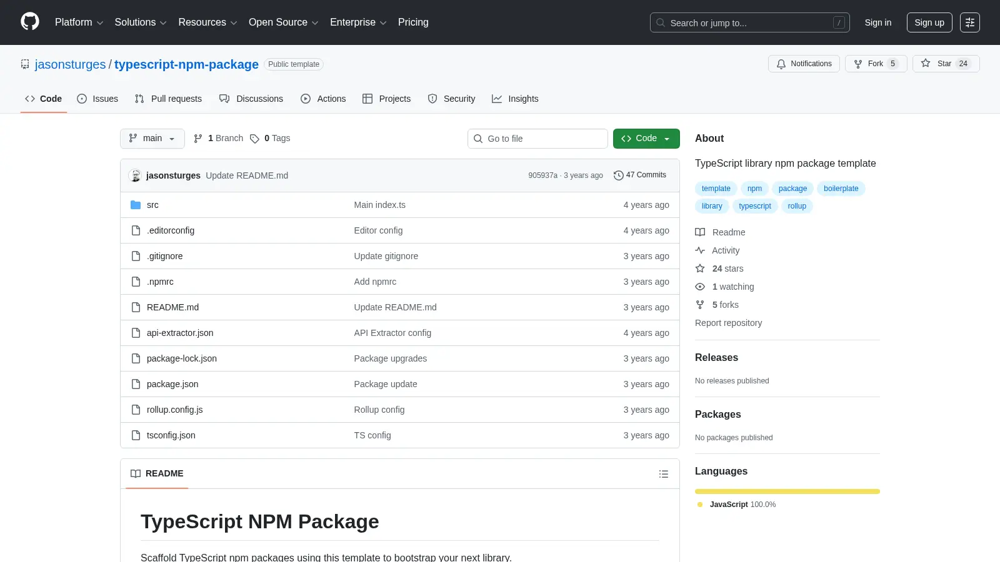Open the 'Update README.md' latest commit message
1000x562 pixels.
coord(247,175)
